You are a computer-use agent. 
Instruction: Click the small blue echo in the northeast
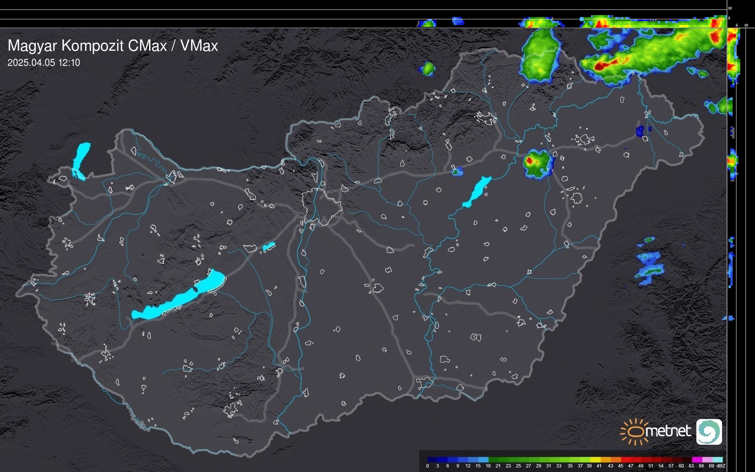click(x=641, y=131)
